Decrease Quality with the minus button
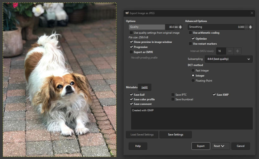This screenshot has width=259, height=159. coord(176,27)
